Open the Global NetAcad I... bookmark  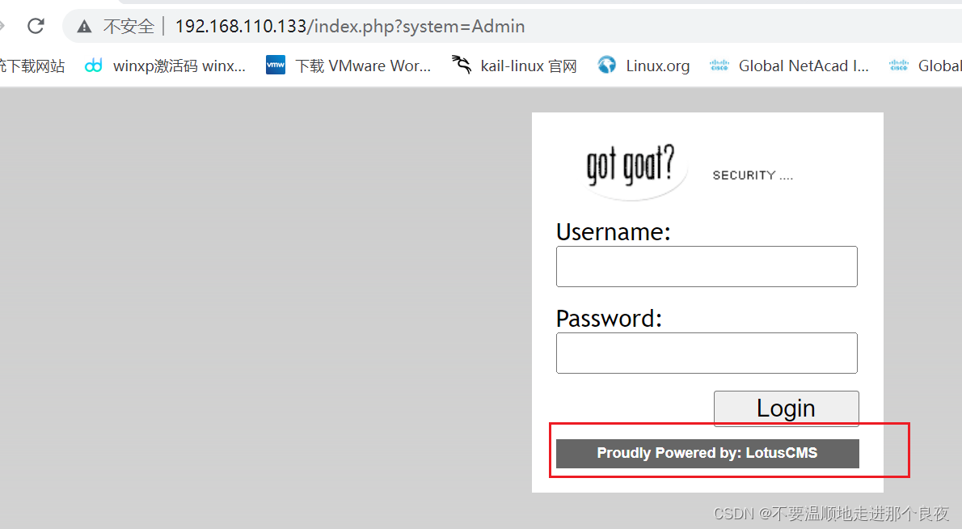tap(804, 66)
